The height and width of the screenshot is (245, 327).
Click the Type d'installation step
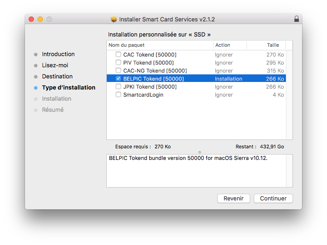point(69,88)
